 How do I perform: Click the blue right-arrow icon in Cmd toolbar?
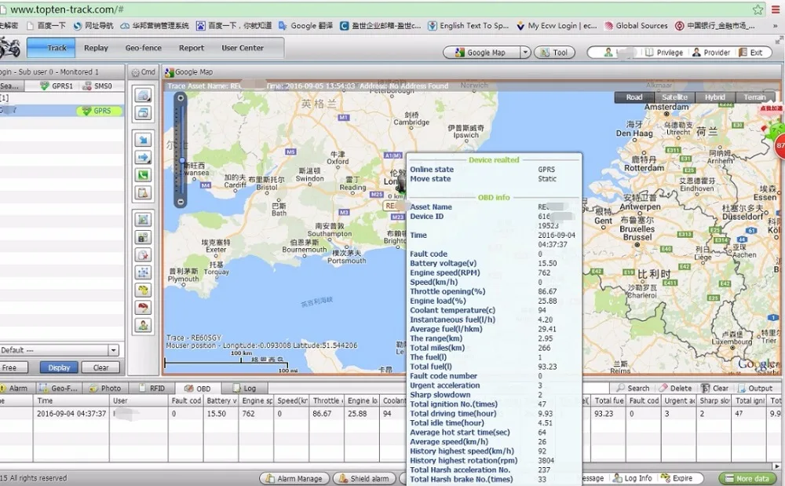point(143,158)
